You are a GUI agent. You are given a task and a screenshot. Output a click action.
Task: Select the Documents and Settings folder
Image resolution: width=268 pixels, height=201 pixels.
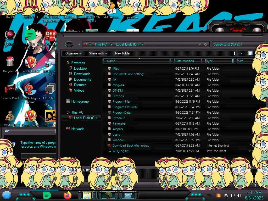coord(128,74)
